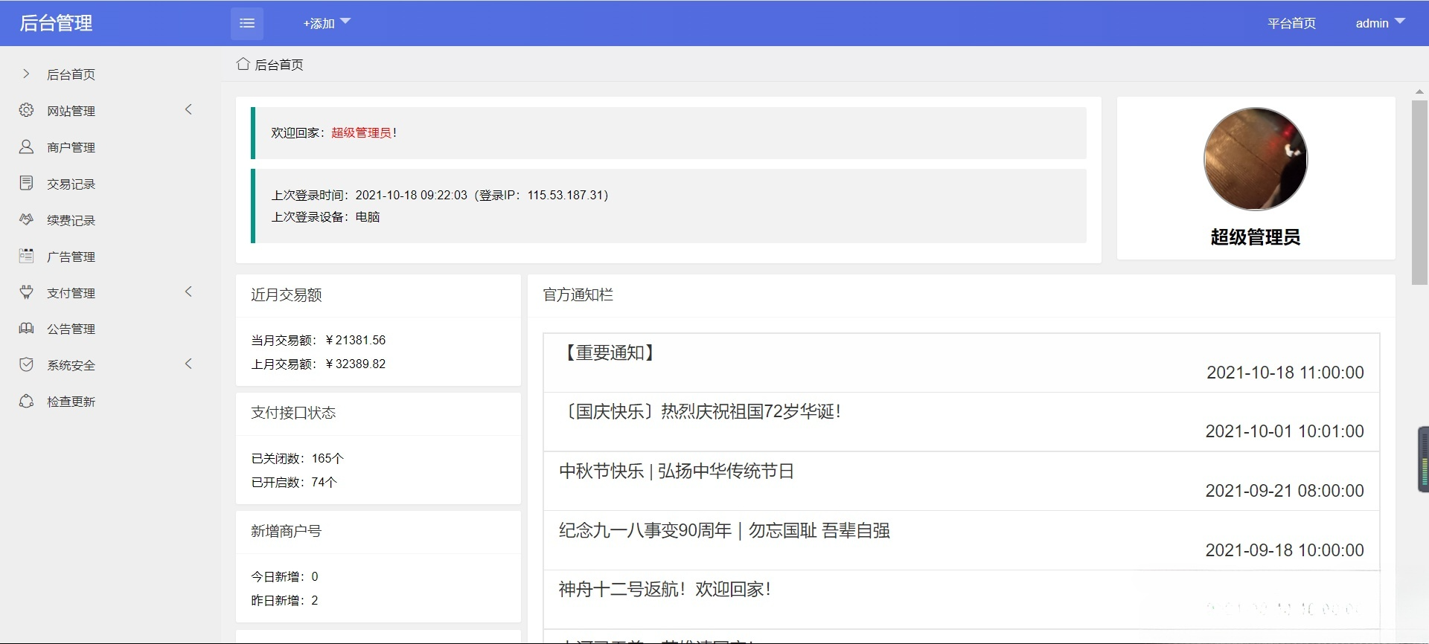The width and height of the screenshot is (1429, 644).
Task: Expand the 网站管理 submenu chevron
Action: point(188,110)
